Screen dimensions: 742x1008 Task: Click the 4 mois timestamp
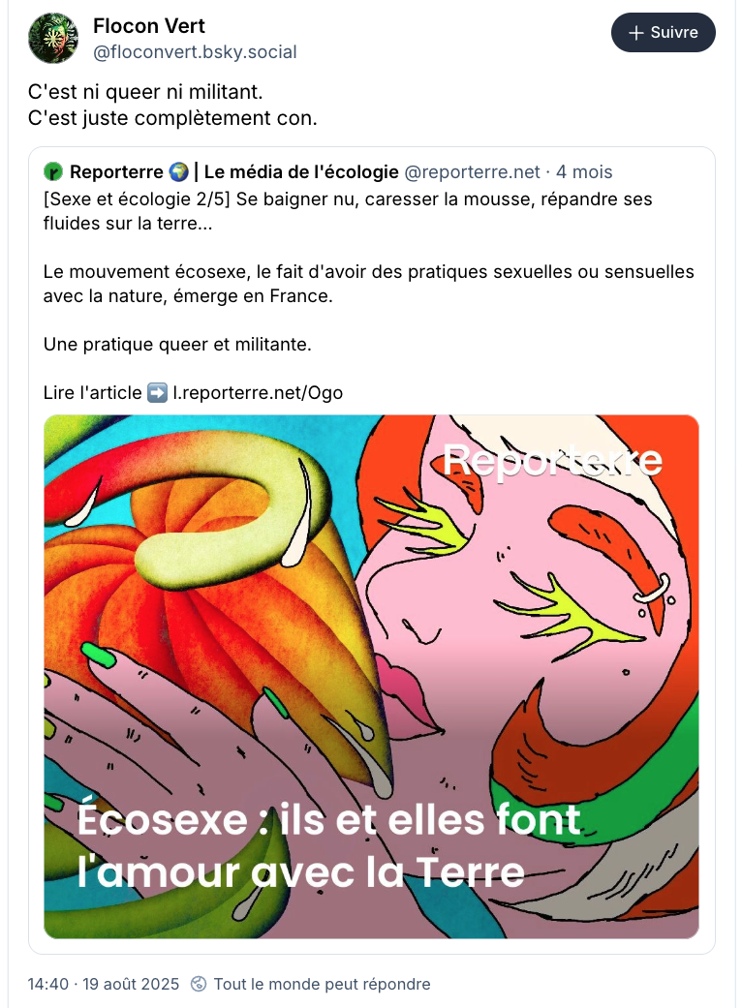point(584,172)
